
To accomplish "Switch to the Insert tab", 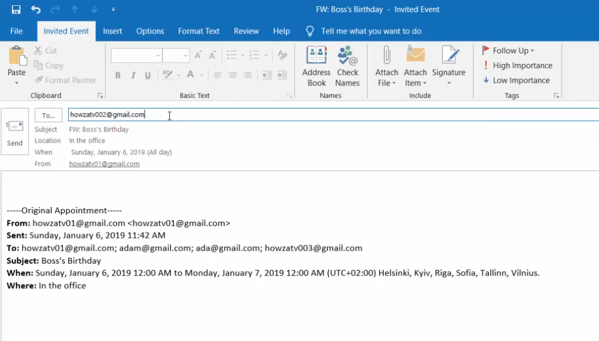I will point(112,31).
